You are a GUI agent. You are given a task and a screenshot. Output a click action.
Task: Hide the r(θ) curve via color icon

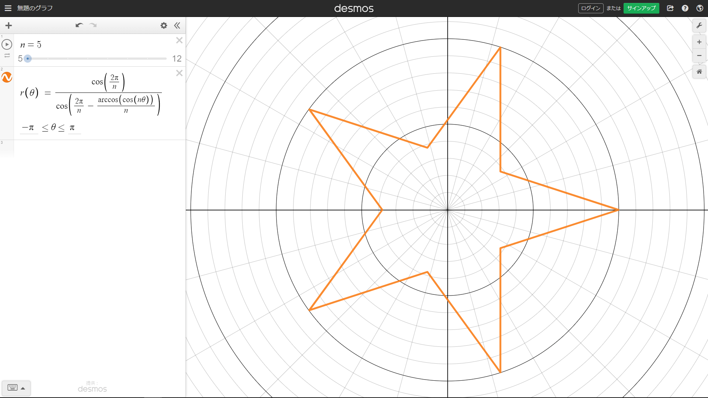7,77
